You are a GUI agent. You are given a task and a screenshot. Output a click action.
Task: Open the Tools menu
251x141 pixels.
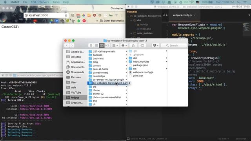tap(56, 2)
